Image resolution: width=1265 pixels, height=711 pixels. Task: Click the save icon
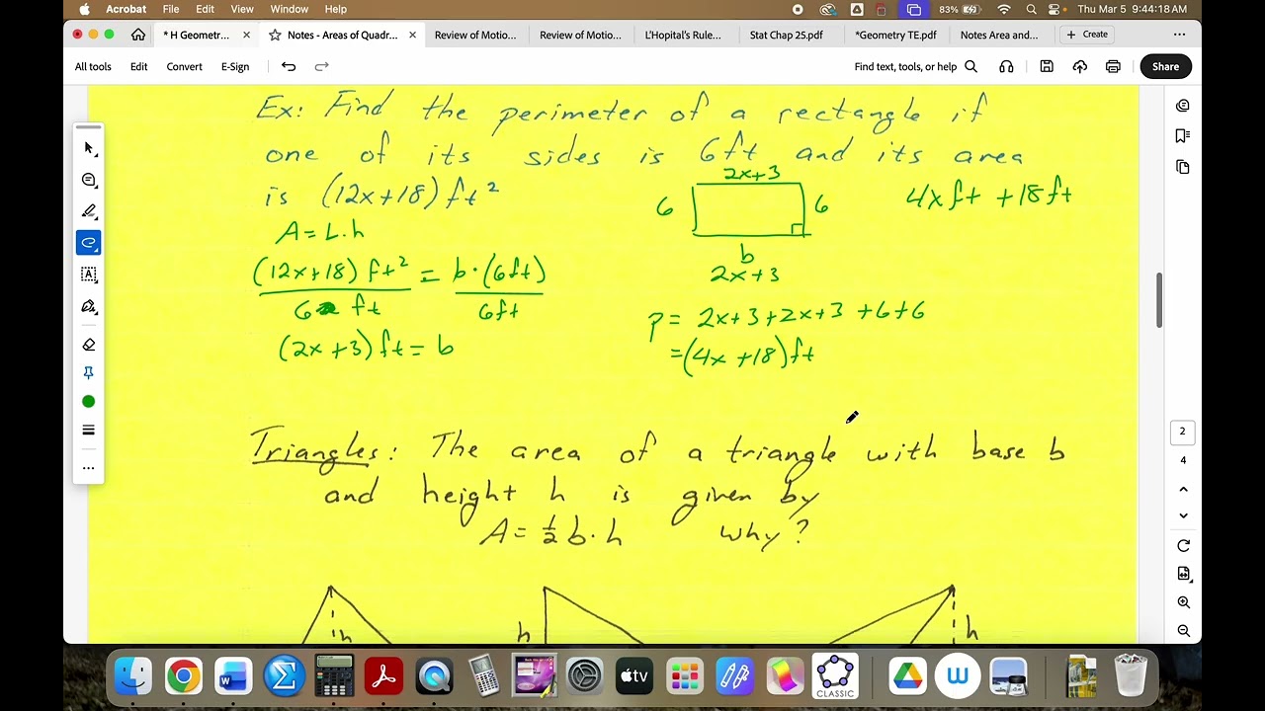point(1047,66)
